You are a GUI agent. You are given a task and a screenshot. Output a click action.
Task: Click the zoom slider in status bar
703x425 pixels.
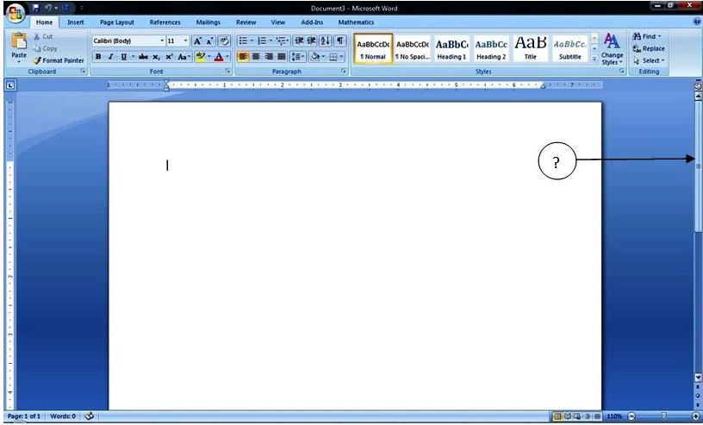point(663,416)
